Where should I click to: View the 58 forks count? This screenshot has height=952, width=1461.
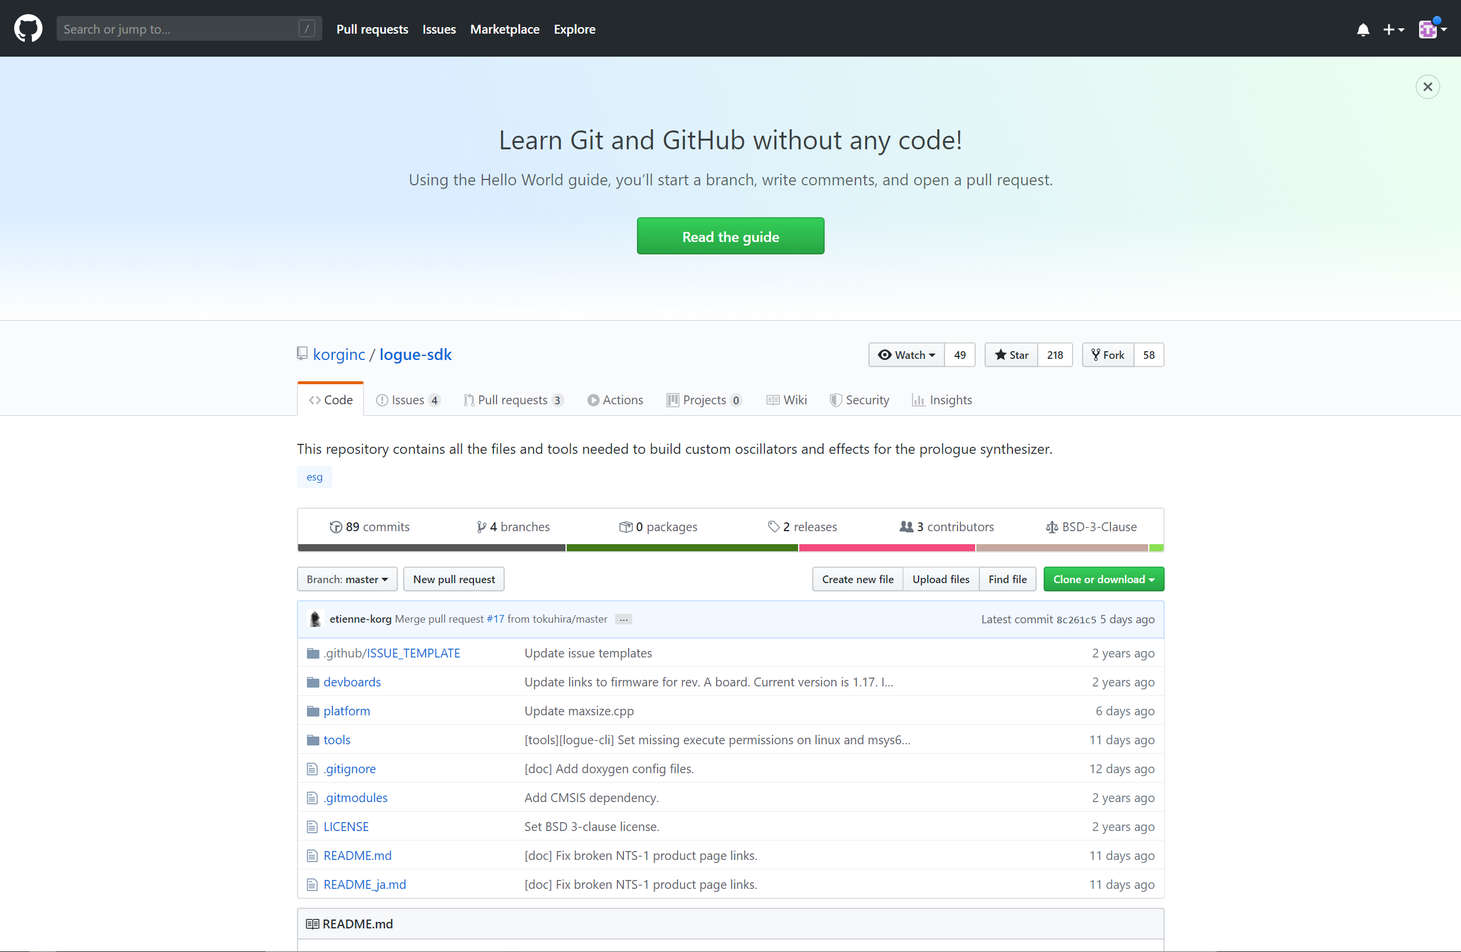[x=1149, y=355]
